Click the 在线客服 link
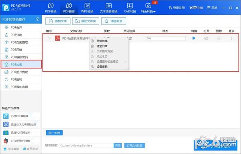 (x=11, y=149)
